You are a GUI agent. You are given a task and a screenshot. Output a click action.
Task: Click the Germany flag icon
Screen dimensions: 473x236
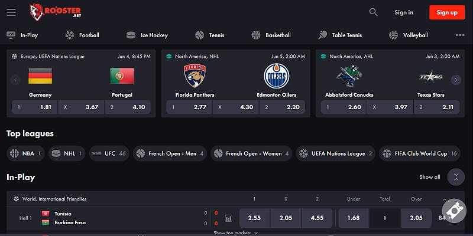click(40, 76)
